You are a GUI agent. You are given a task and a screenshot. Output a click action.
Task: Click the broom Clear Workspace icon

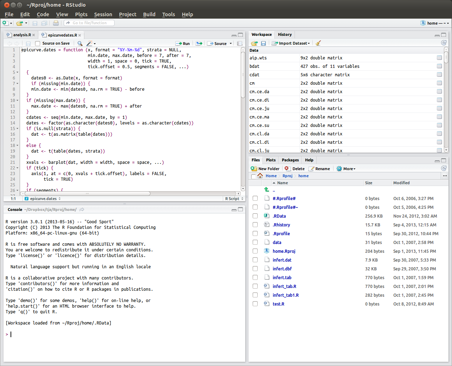318,43
